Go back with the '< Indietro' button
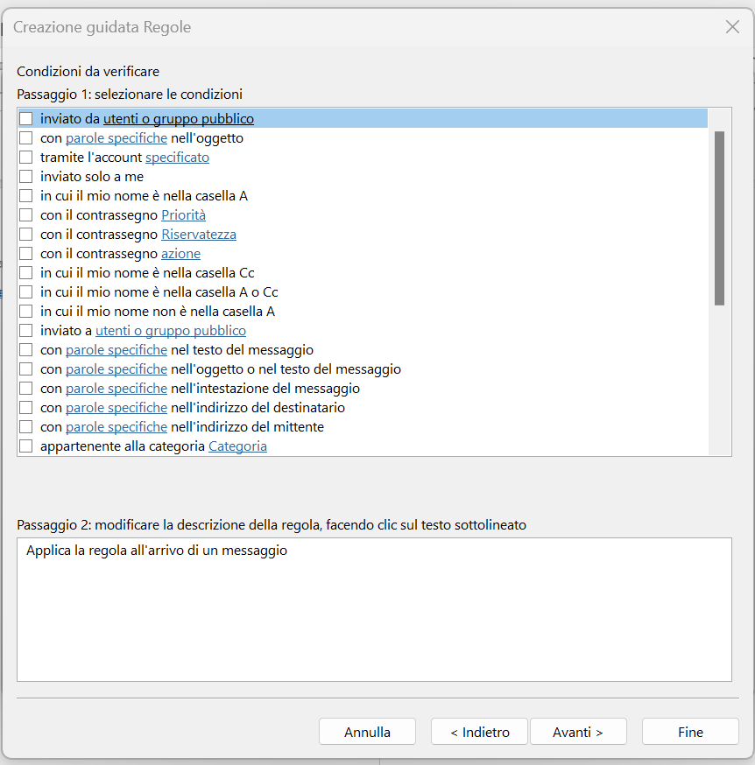Viewport: 755px width, 765px height. 479,732
